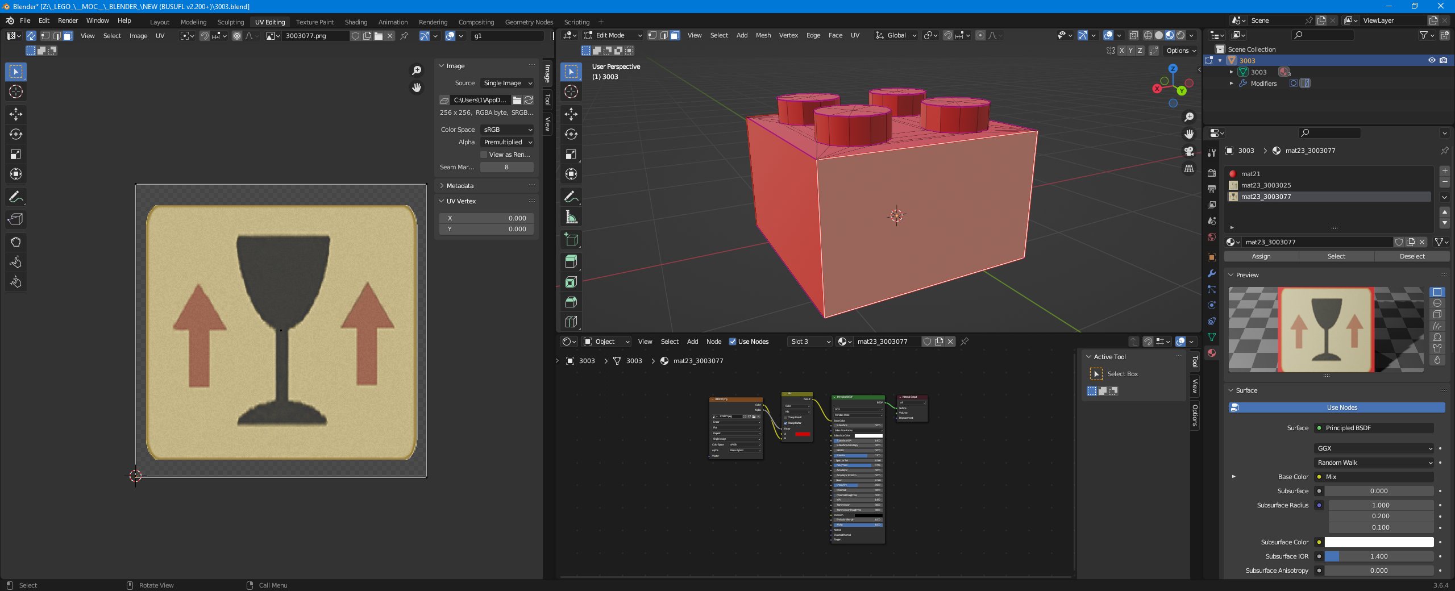Click the Select material button
This screenshot has height=591, width=1455.
(x=1336, y=256)
